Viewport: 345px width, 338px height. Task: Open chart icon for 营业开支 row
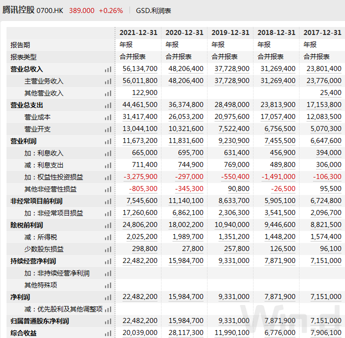coord(108,129)
